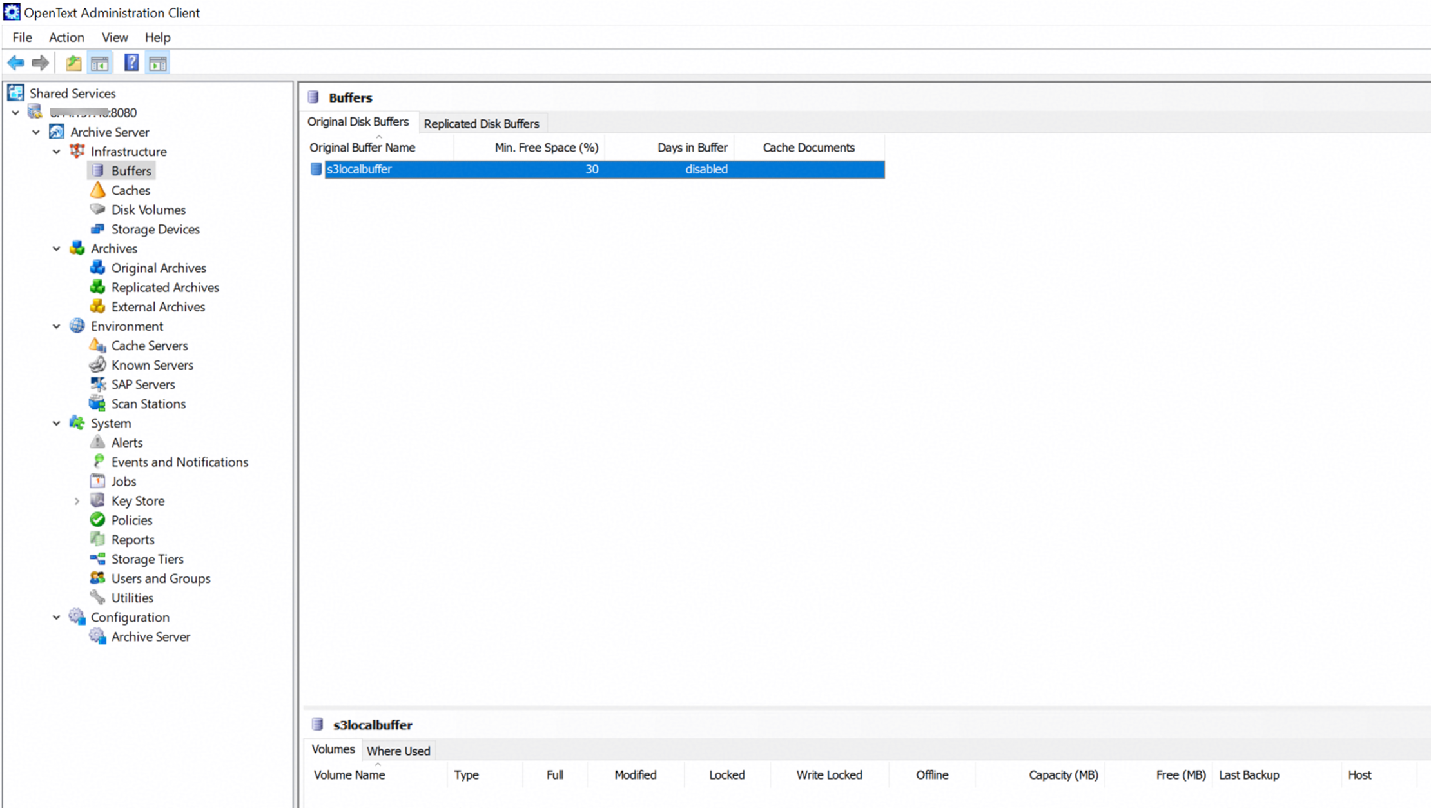Screen dimensions: 1431x808
Task: Click the Up one level folder icon
Action: [x=73, y=63]
